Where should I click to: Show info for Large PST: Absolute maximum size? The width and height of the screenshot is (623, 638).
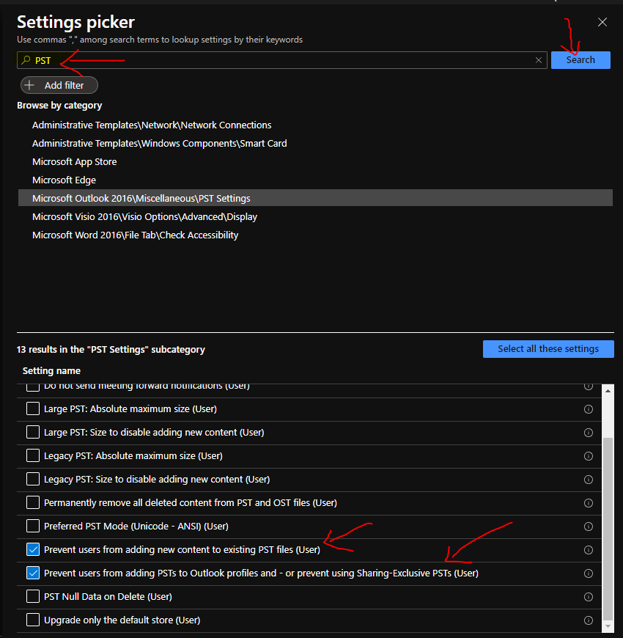[588, 409]
